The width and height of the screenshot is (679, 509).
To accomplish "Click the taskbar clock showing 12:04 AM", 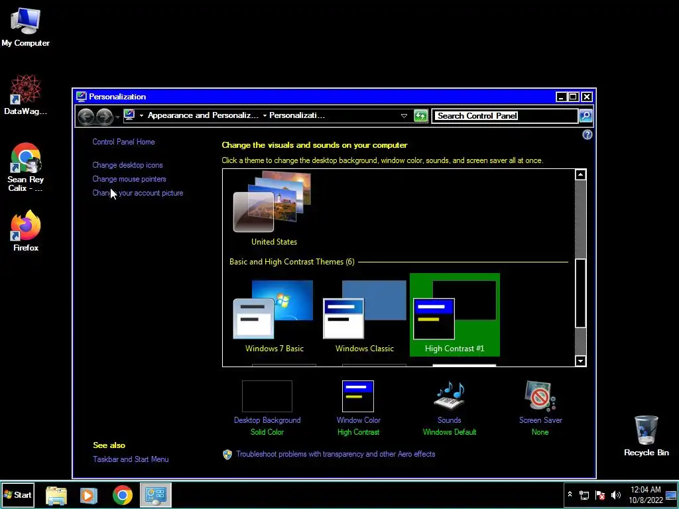I will (646, 494).
